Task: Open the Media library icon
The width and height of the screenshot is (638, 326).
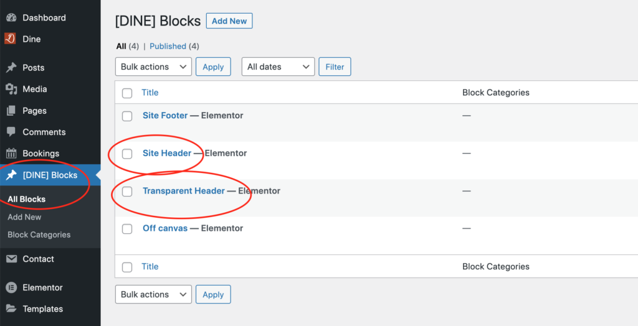Action: pyautogui.click(x=11, y=89)
